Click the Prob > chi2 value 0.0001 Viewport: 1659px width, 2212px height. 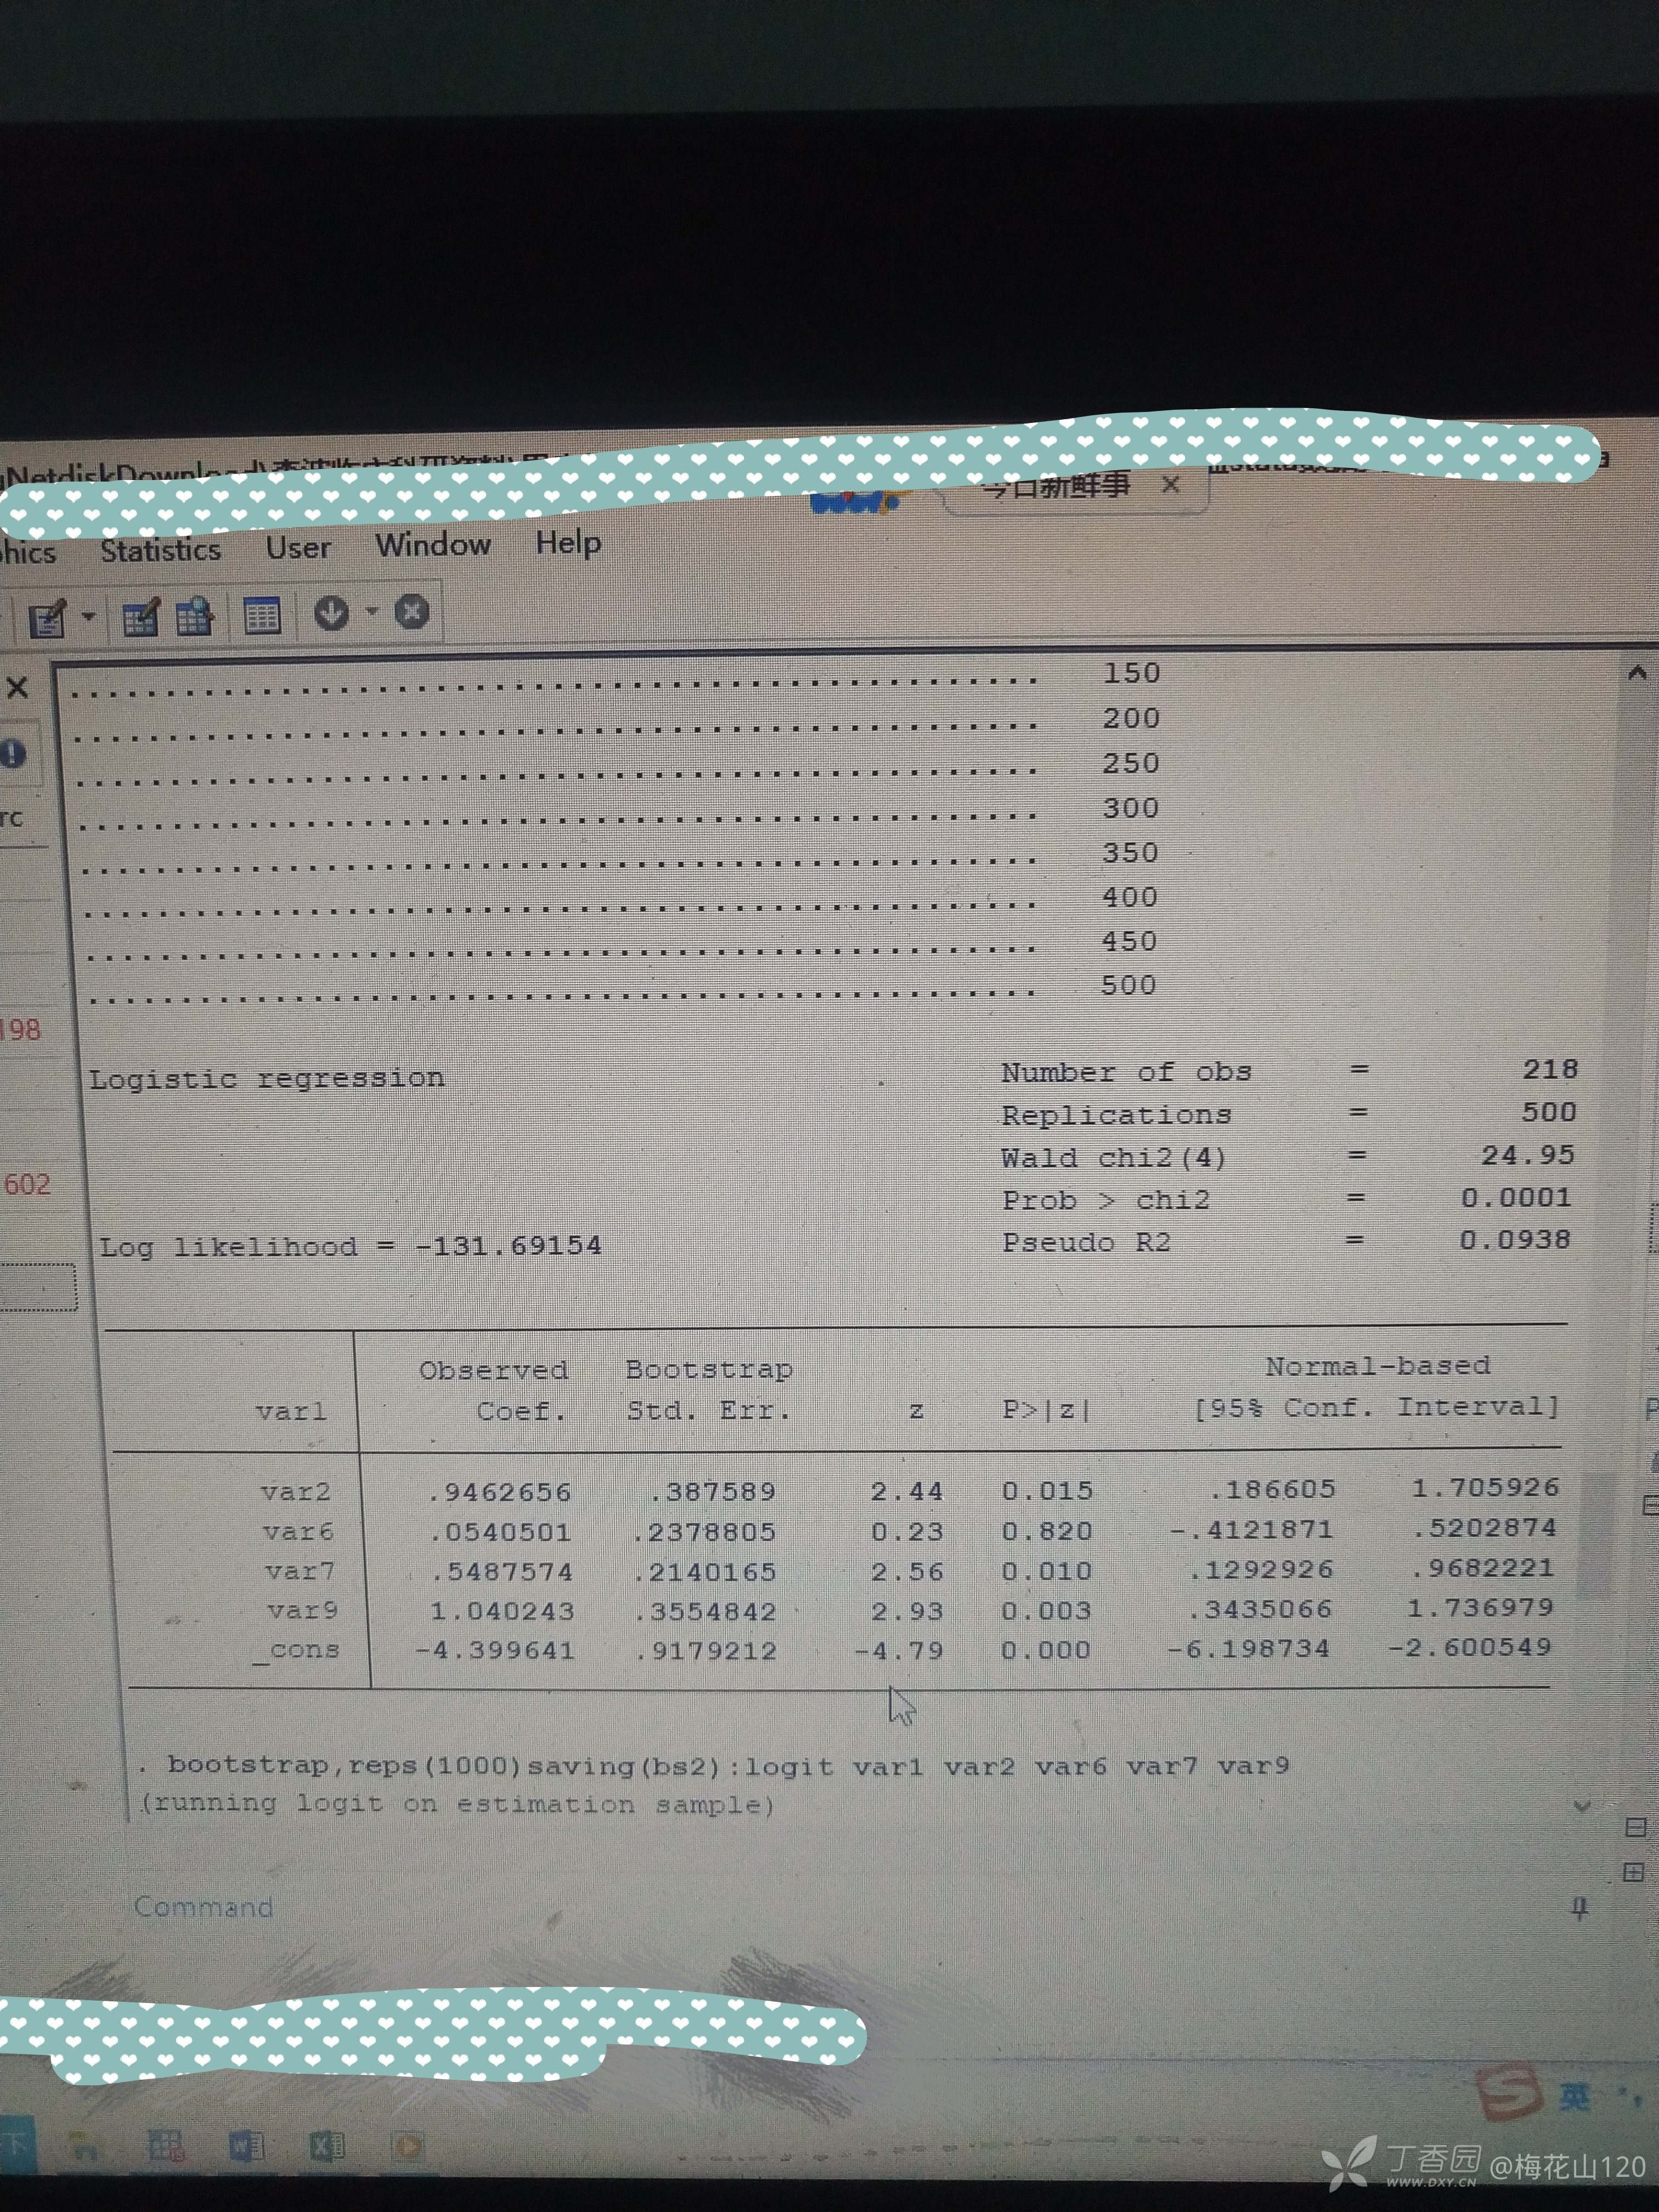1516,1197
